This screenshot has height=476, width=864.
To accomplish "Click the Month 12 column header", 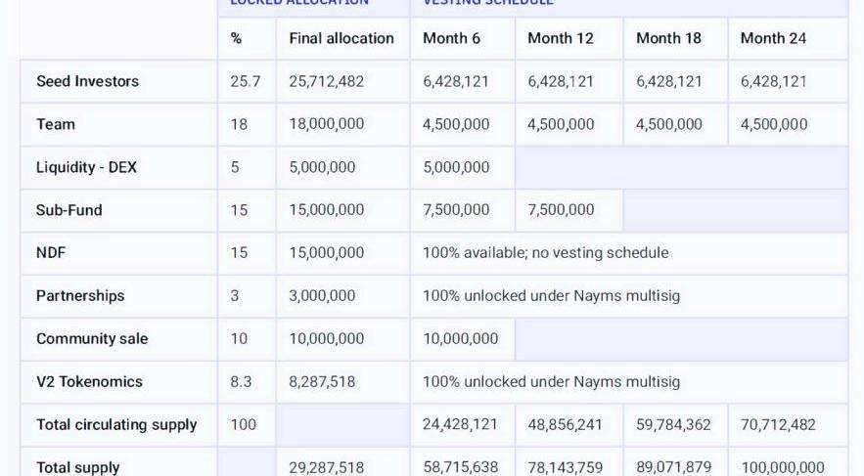I will 561,38.
